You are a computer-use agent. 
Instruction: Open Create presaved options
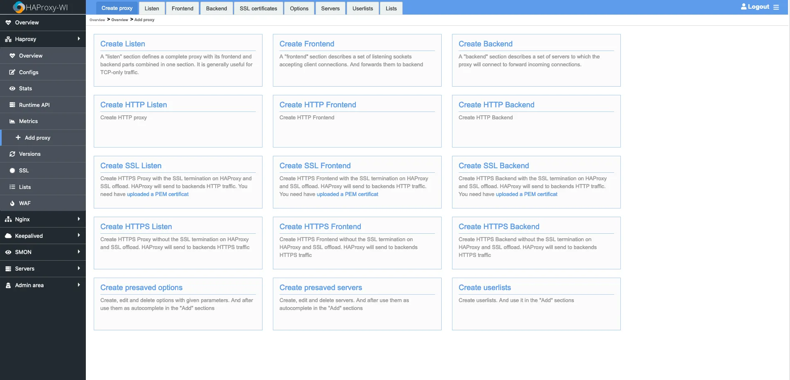tap(141, 288)
